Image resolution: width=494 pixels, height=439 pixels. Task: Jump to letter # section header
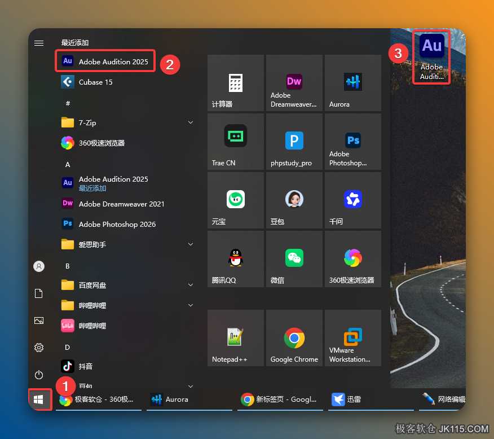tap(68, 103)
